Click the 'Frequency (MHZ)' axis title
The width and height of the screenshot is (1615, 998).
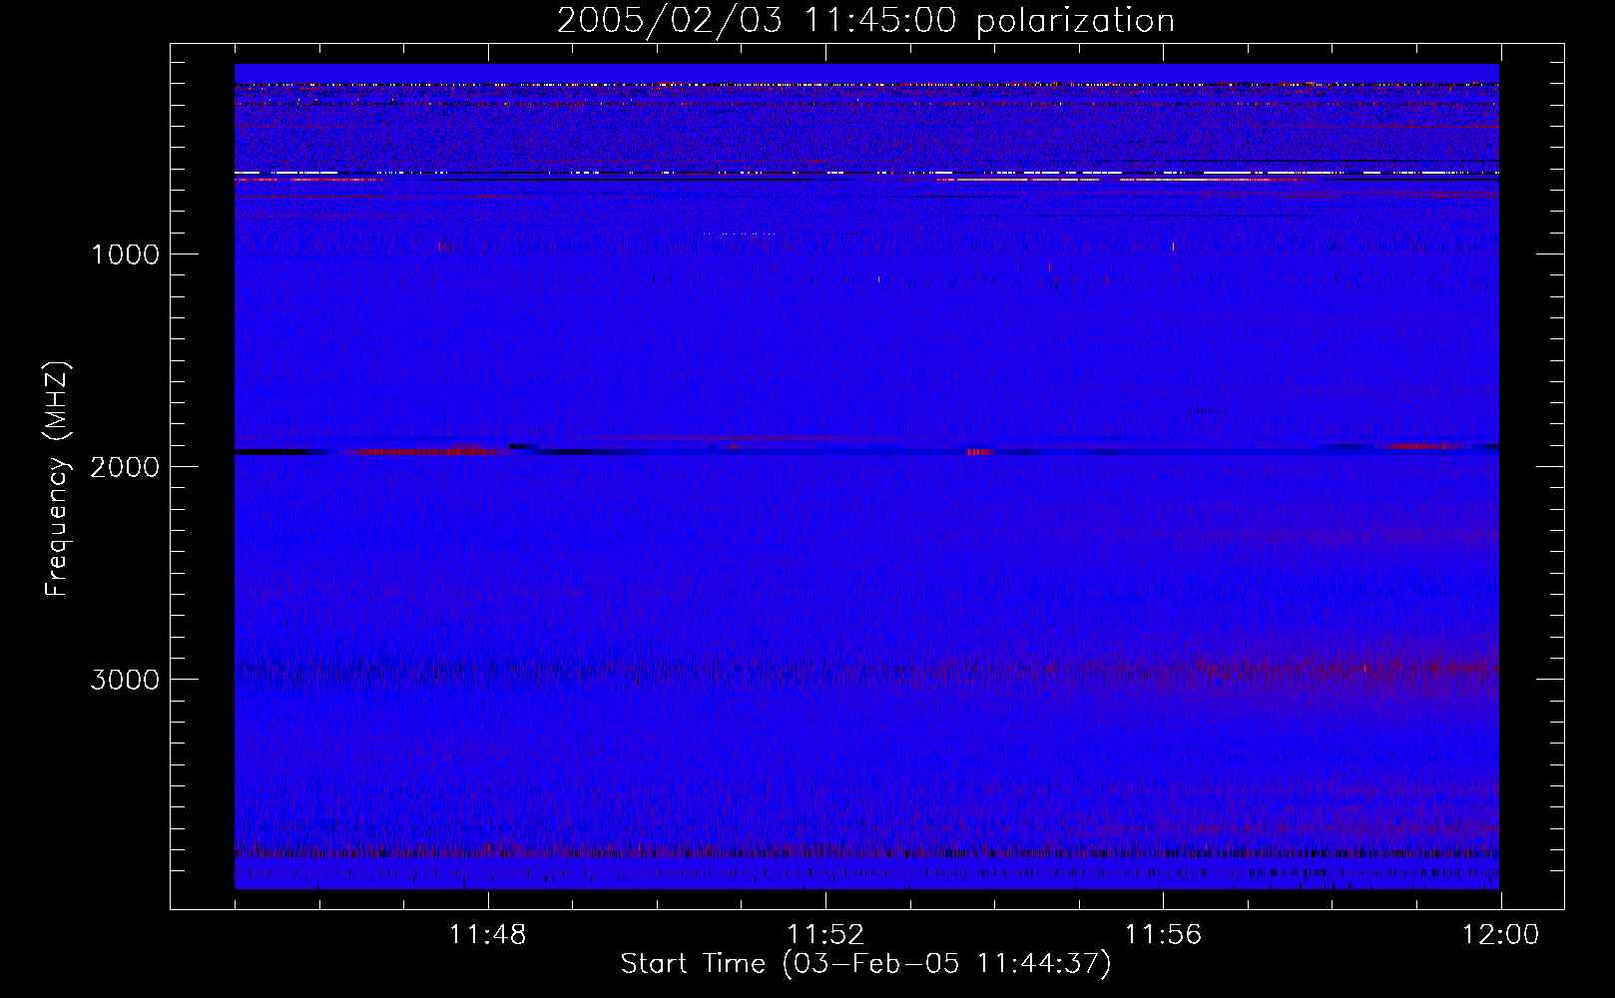point(57,479)
